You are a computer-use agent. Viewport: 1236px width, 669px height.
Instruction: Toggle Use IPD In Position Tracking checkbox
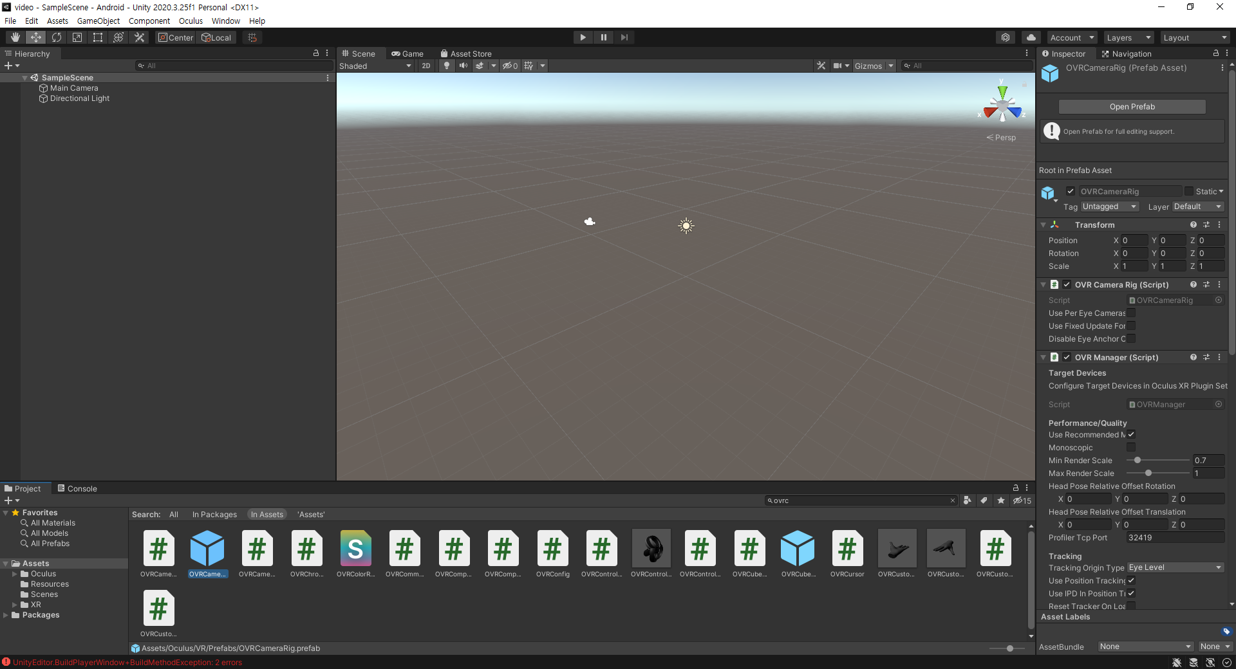(1131, 594)
